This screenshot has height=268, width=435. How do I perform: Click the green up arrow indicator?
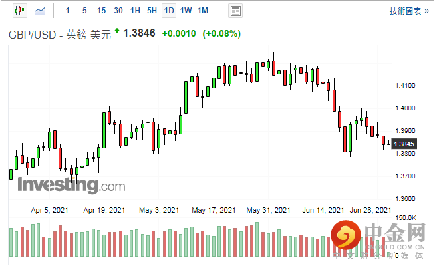tap(118, 31)
